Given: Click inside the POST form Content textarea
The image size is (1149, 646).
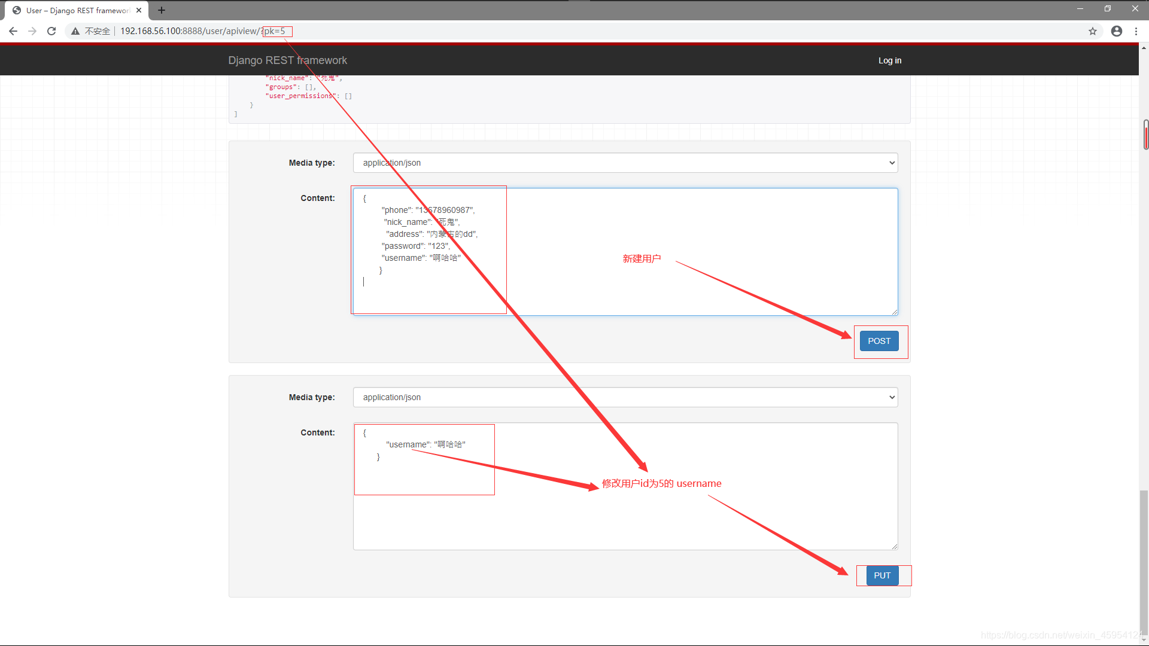Looking at the screenshot, I should click(x=625, y=252).
